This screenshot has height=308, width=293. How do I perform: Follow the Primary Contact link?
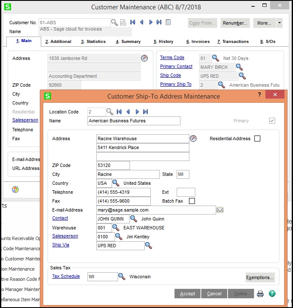pos(176,66)
